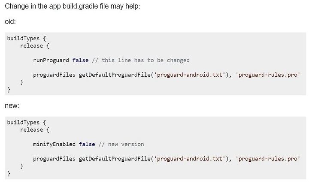
Task: Click 'proguard-rules.pro' string in old block
Action: click(268, 75)
